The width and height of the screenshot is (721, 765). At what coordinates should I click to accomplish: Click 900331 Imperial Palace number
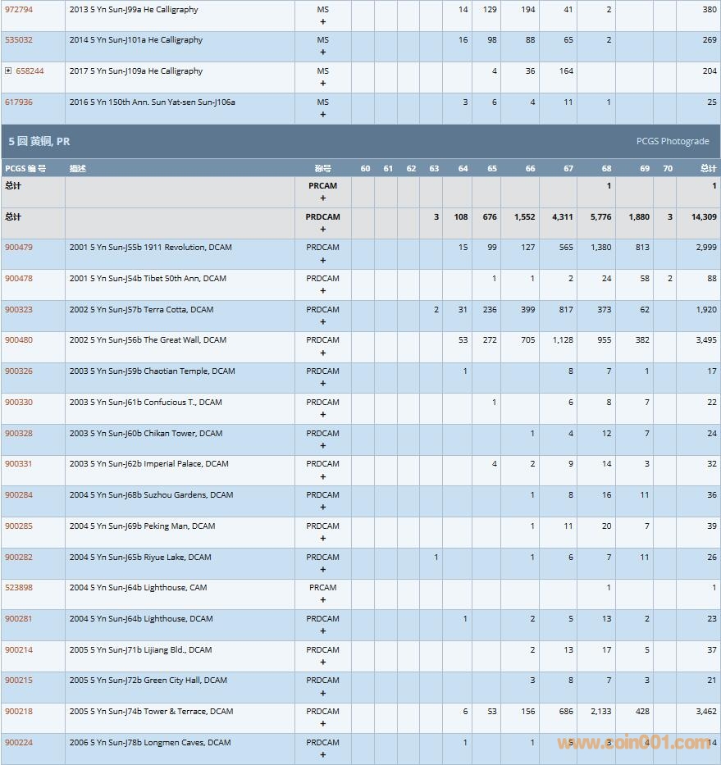click(x=19, y=464)
